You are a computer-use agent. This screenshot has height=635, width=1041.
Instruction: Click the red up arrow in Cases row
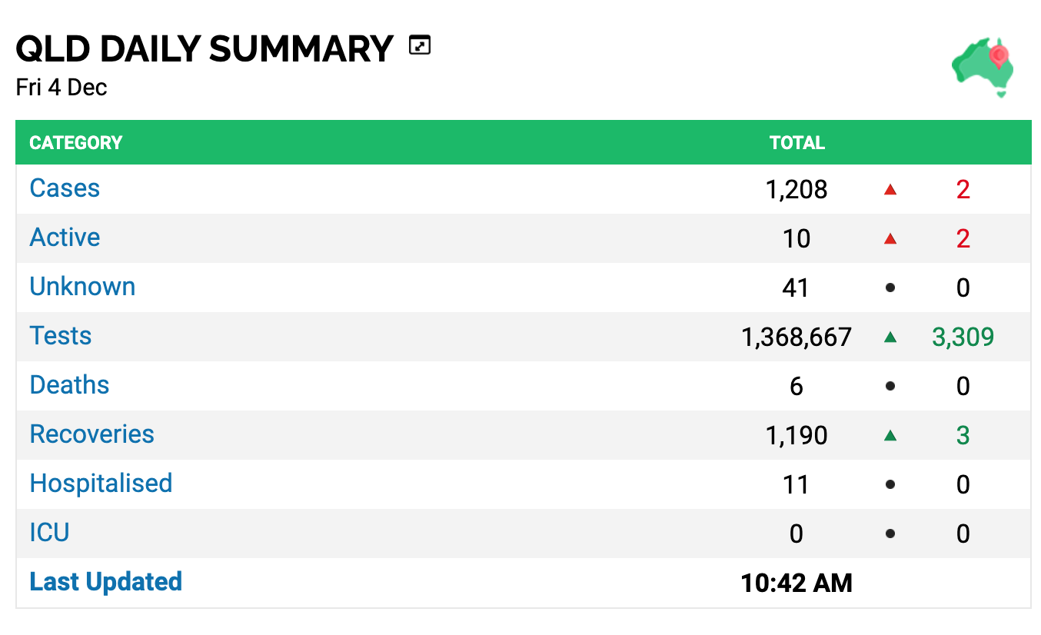tap(890, 189)
